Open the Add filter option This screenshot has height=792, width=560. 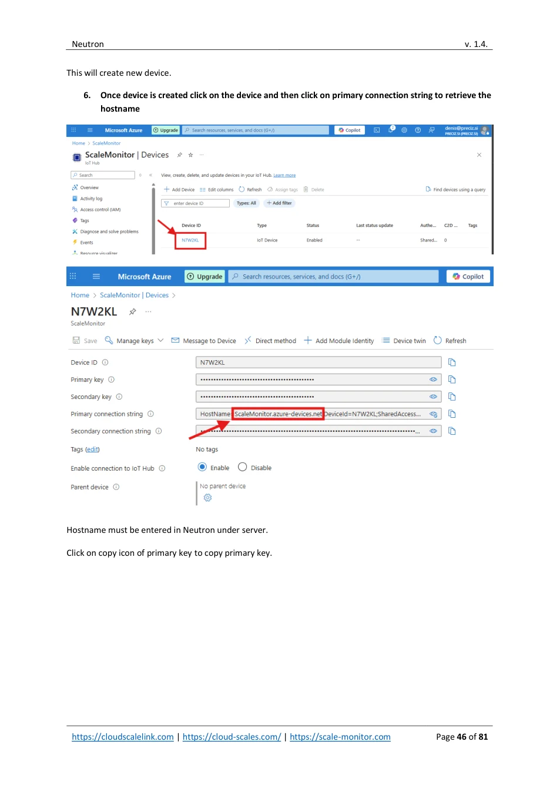click(x=279, y=203)
